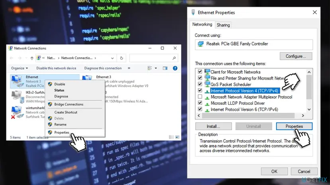This screenshot has width=330, height=185.
Task: Focus the Network Connections search box
Action: pos(153,58)
